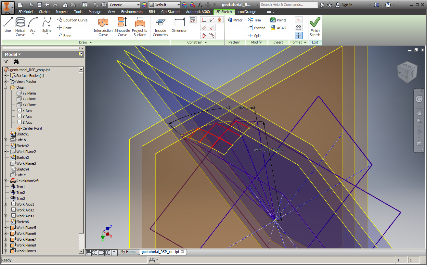Activate the Bend tool

[64, 36]
